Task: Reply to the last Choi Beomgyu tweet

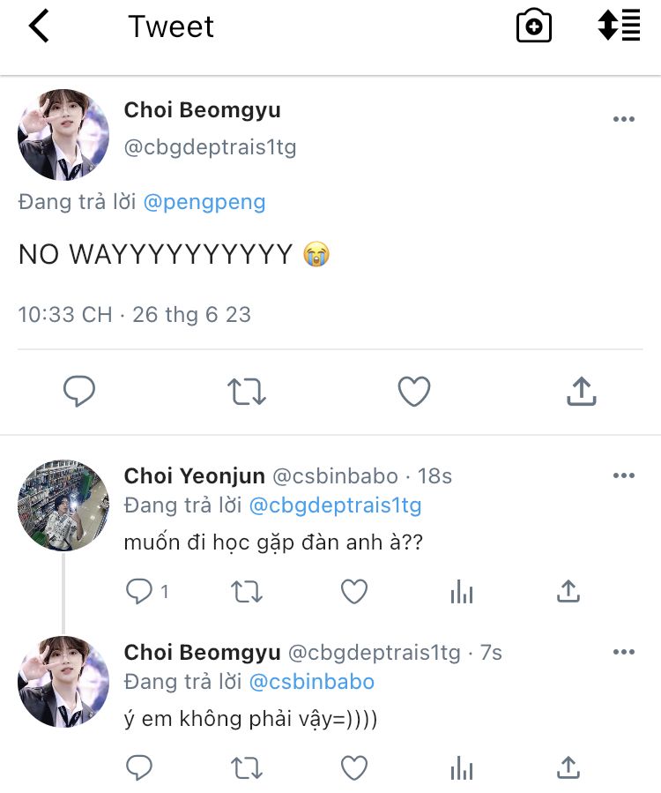Action: (139, 767)
